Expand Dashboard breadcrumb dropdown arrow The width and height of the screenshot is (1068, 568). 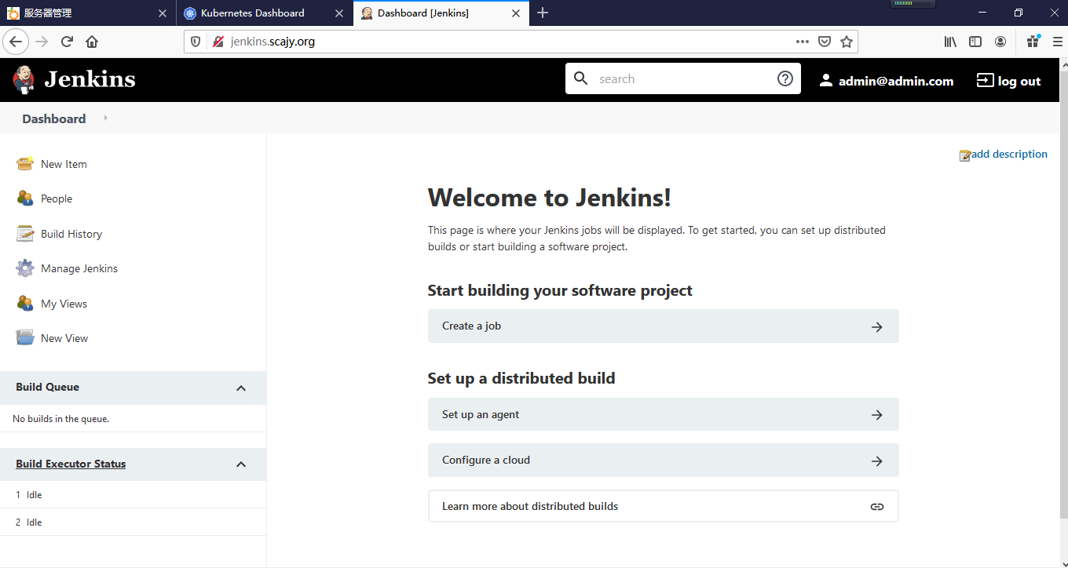(x=105, y=118)
